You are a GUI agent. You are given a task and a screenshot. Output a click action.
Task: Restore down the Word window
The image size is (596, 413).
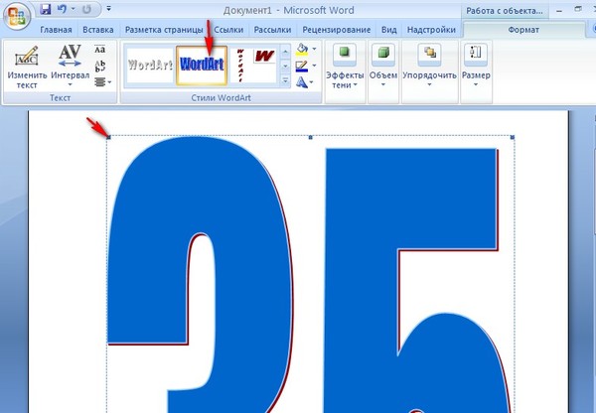click(578, 9)
